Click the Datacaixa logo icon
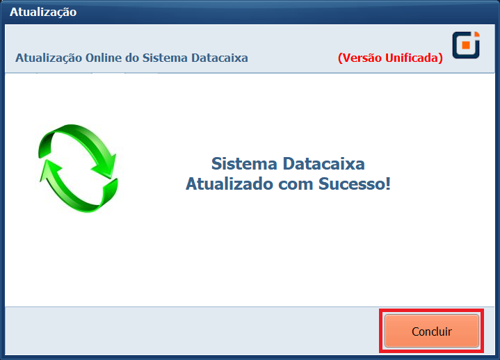Viewport: 500px width, 360px height. (466, 44)
